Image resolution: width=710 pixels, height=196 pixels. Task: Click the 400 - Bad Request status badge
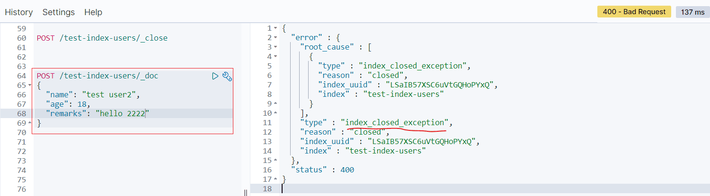[x=634, y=12]
